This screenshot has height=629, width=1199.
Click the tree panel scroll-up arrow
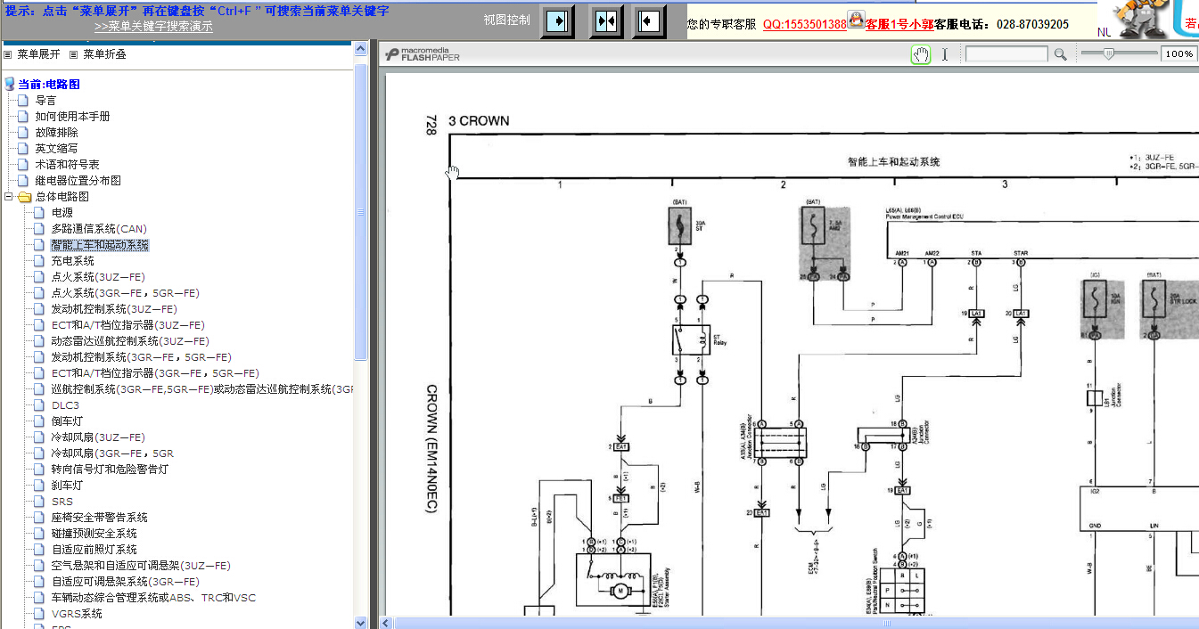tap(361, 51)
